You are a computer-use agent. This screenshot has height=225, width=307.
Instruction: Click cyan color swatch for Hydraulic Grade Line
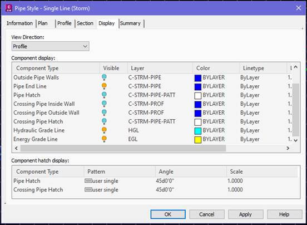pos(198,131)
